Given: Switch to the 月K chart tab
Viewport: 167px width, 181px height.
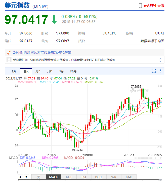Looking at the screenshot, I should pyautogui.click(x=49, y=72).
